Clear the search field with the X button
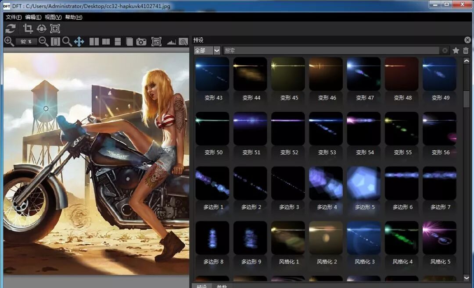The image size is (474, 288). click(x=444, y=50)
